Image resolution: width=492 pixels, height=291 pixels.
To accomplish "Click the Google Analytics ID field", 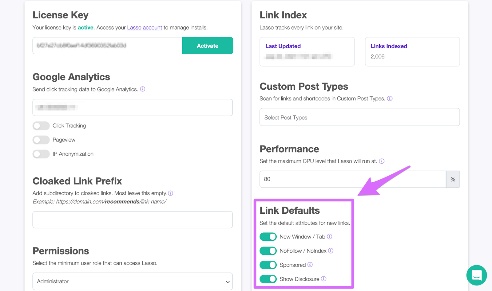I will 133,107.
